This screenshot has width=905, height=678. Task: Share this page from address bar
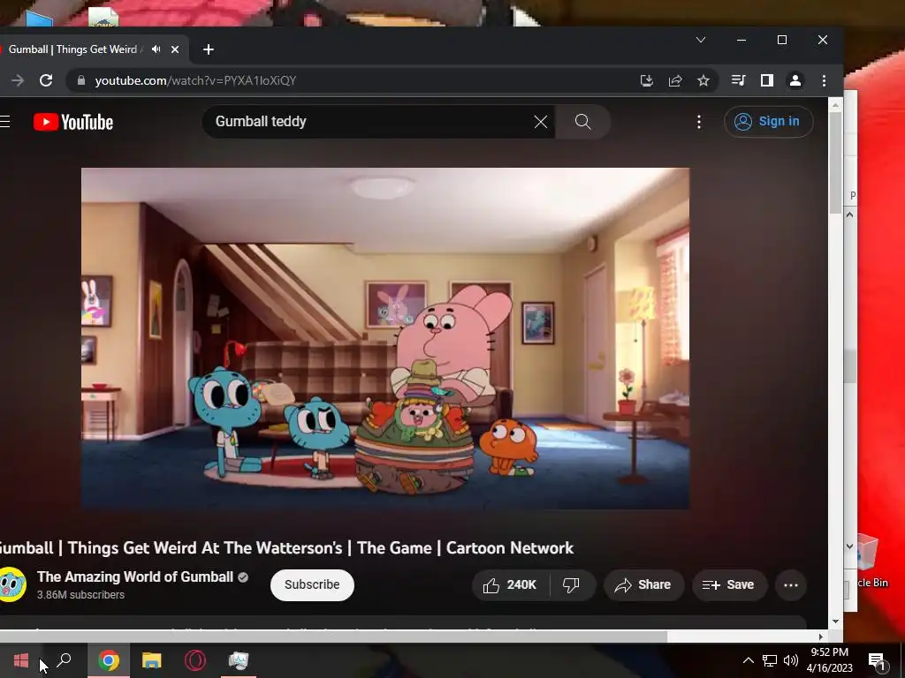(675, 80)
